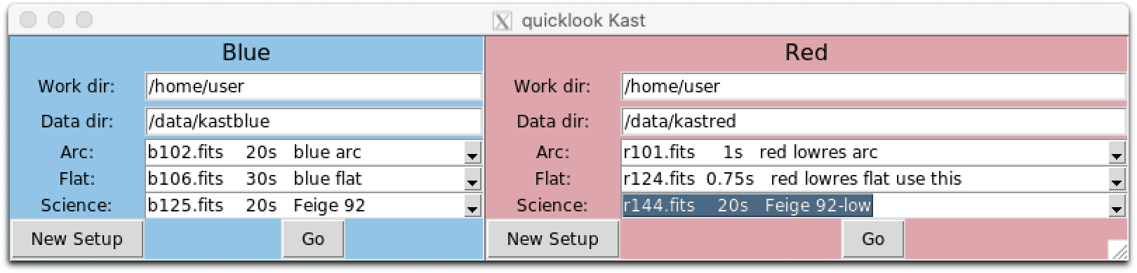
Task: Select the b125.fits Feige 92 entry
Action: pyautogui.click(x=305, y=206)
